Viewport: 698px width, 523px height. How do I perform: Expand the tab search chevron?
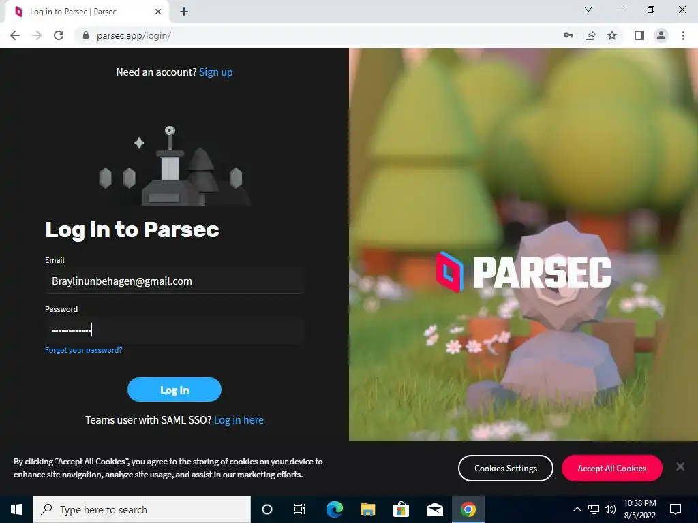point(588,10)
